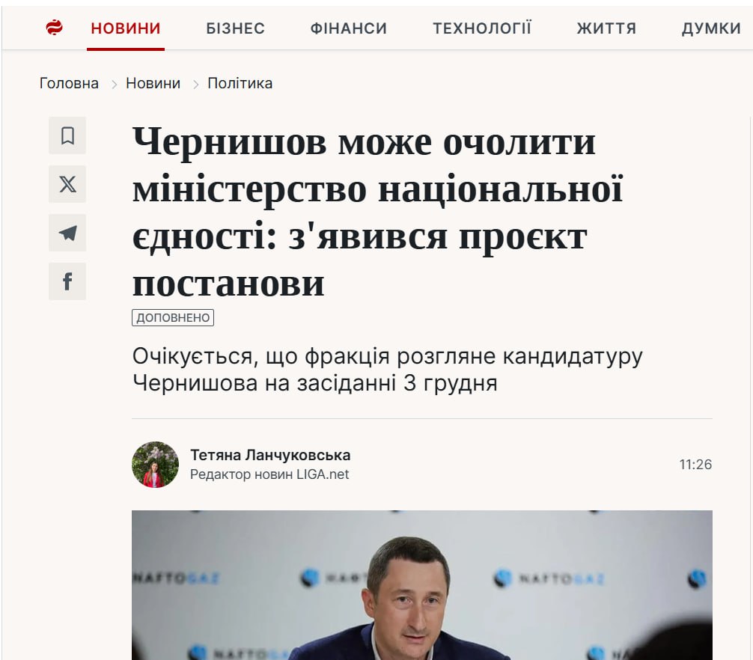753x660 pixels.
Task: Open the Бізнес section
Action: click(x=235, y=28)
